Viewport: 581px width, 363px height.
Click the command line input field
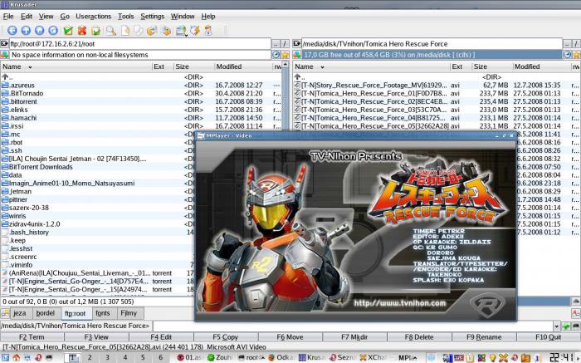(353, 326)
